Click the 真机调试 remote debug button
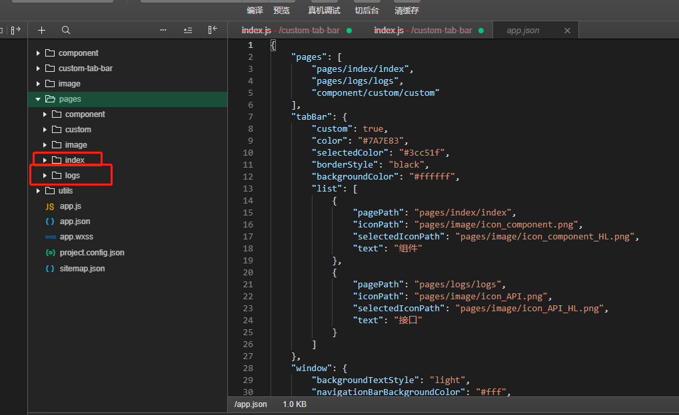 pos(324,11)
